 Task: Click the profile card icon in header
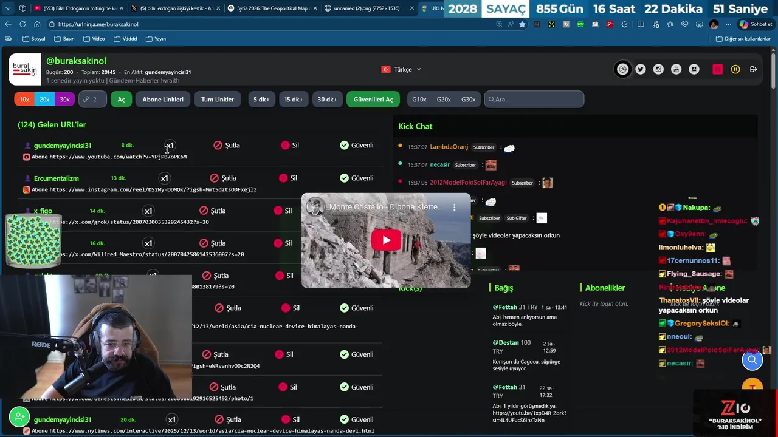[694, 69]
